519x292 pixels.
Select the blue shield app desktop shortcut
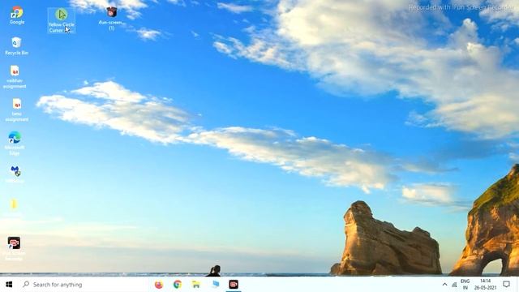15,174
